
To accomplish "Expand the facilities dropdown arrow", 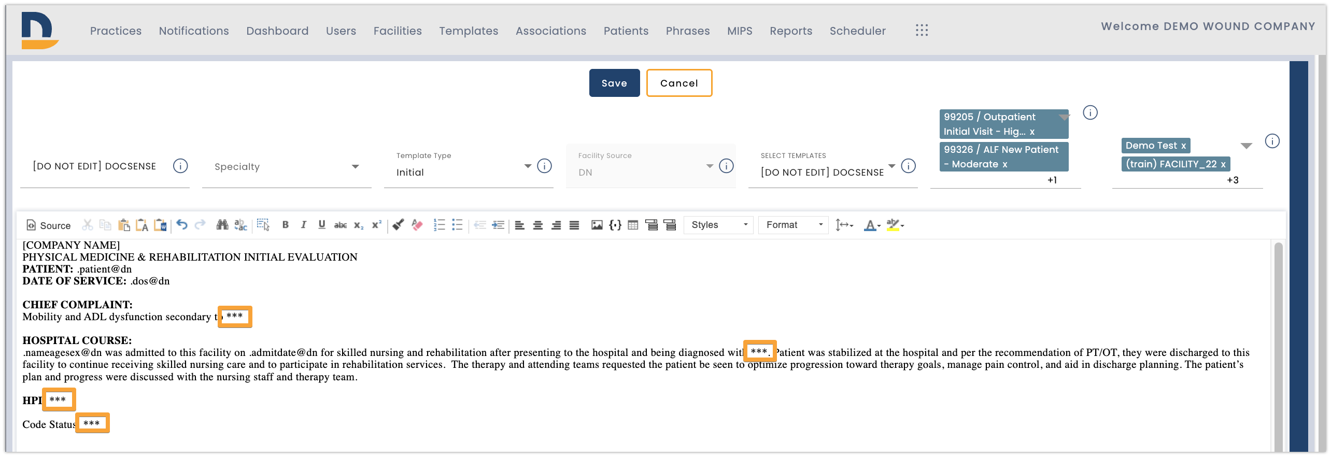I will tap(1247, 146).
